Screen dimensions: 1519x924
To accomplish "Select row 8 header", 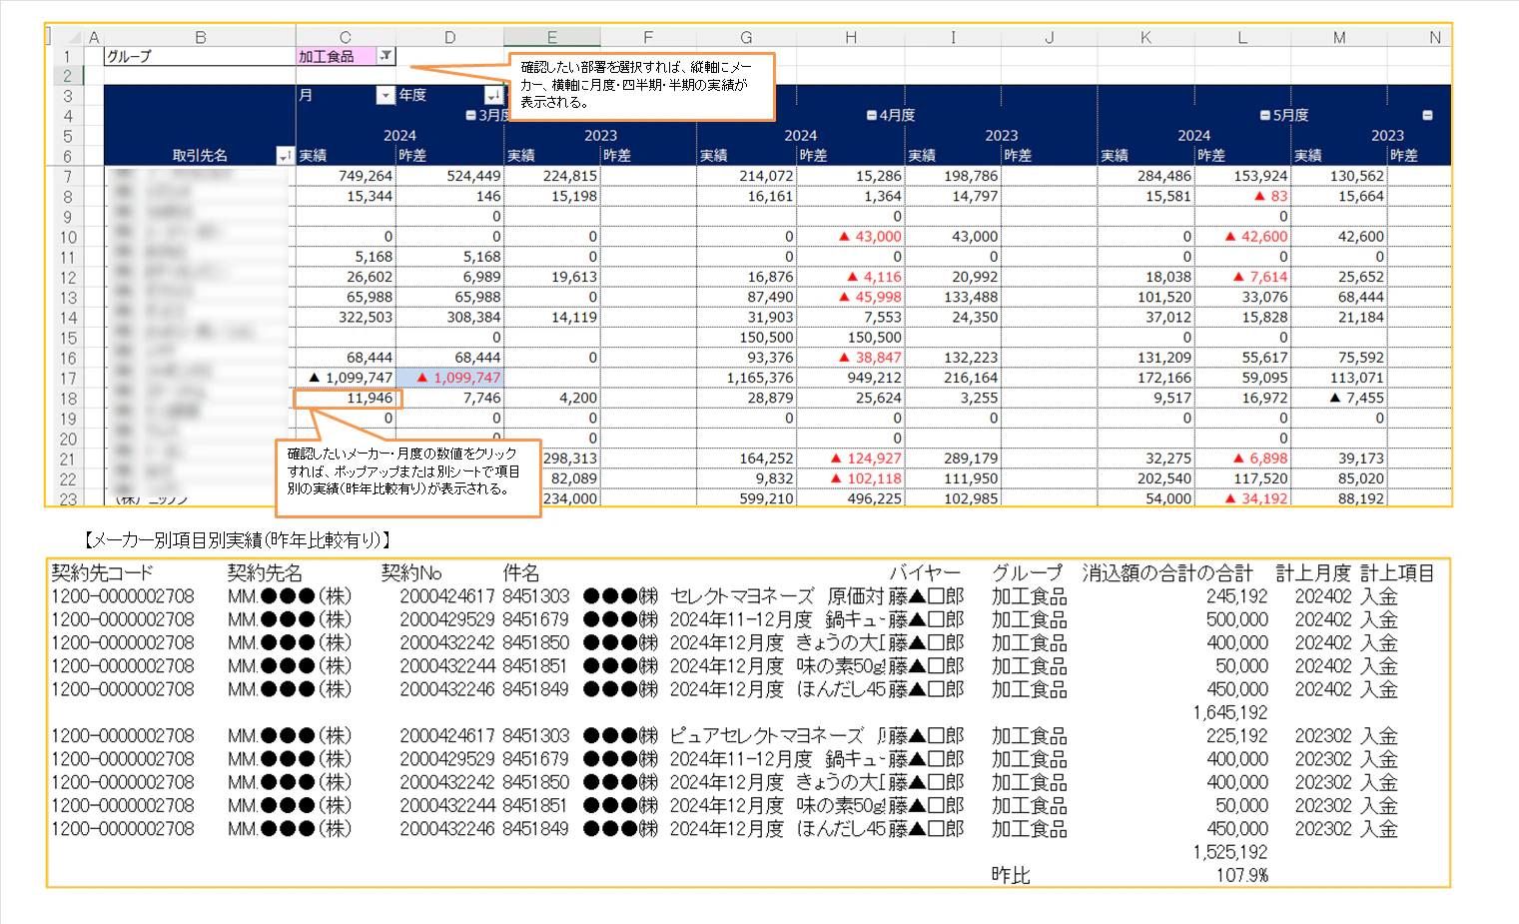I will [68, 197].
